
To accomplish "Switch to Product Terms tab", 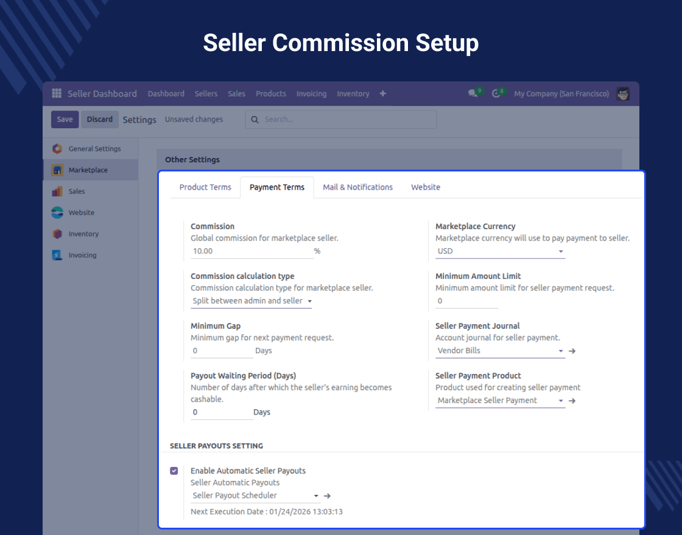I will click(x=205, y=187).
